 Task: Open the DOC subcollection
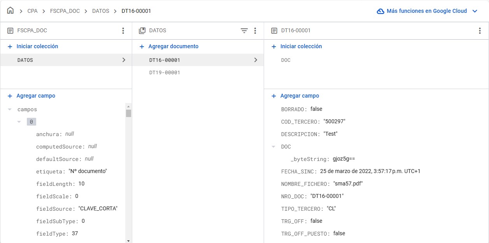pyautogui.click(x=286, y=60)
